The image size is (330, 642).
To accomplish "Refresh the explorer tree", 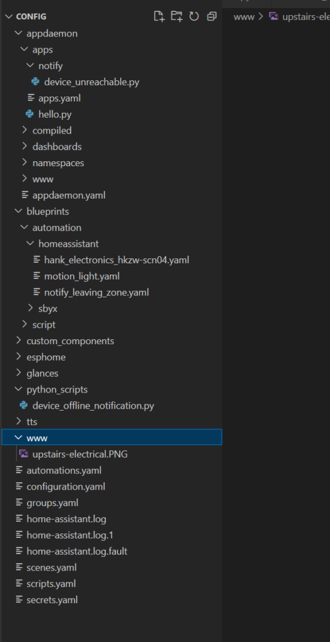I will tap(194, 16).
